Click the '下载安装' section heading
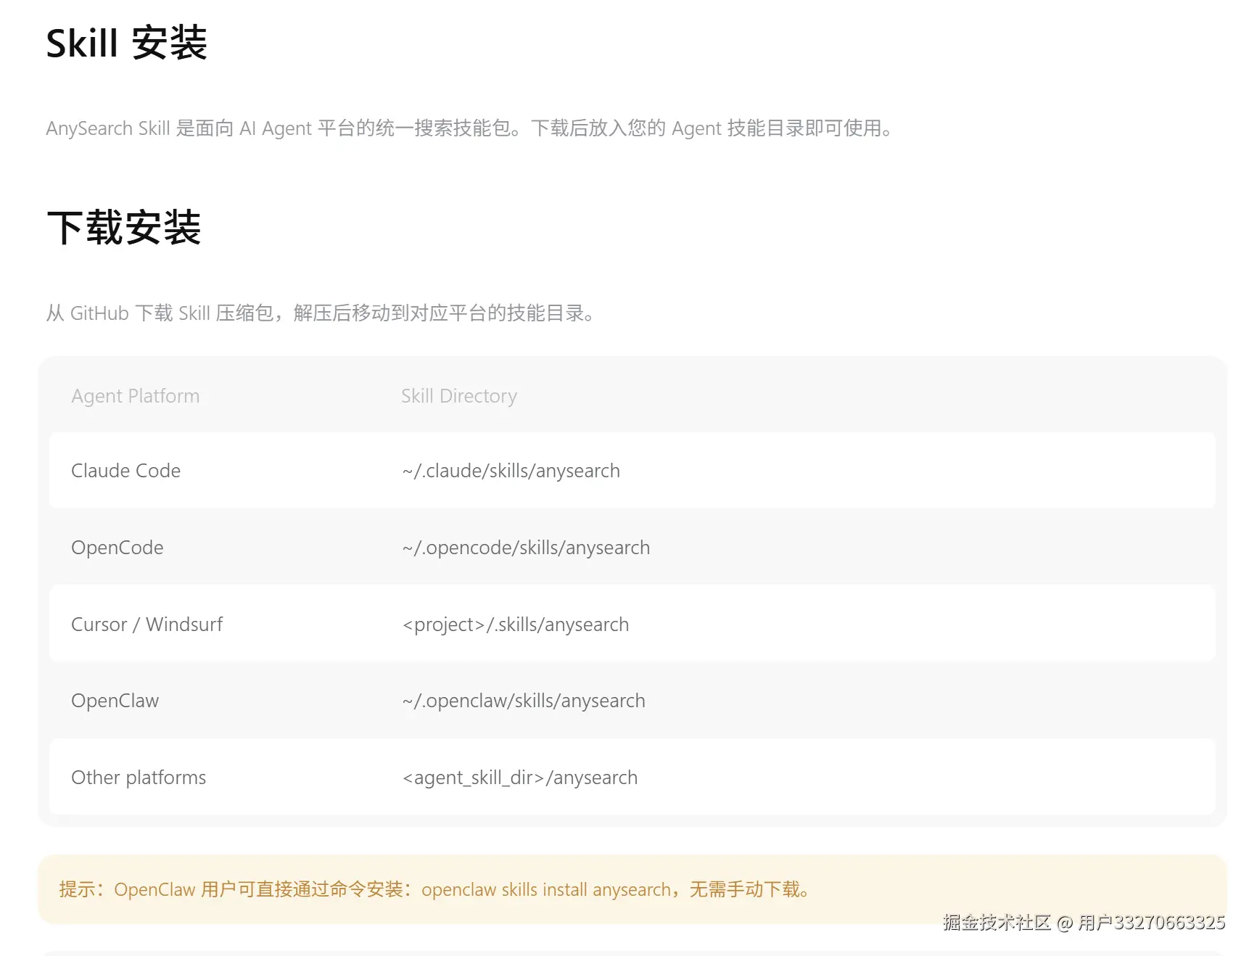Image resolution: width=1249 pixels, height=956 pixels. 124,228
